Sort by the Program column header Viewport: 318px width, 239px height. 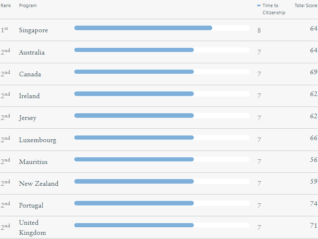pyautogui.click(x=28, y=5)
